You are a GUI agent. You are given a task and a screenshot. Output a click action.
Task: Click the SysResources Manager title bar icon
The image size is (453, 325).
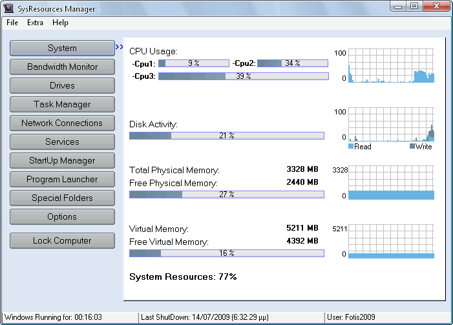coord(8,8)
